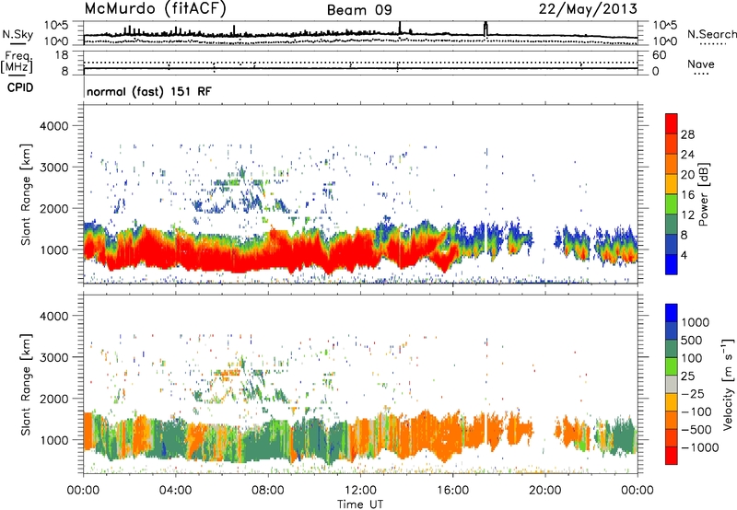737x510 pixels.
Task: Click the 'Nave' legend label
Action: 701,64
